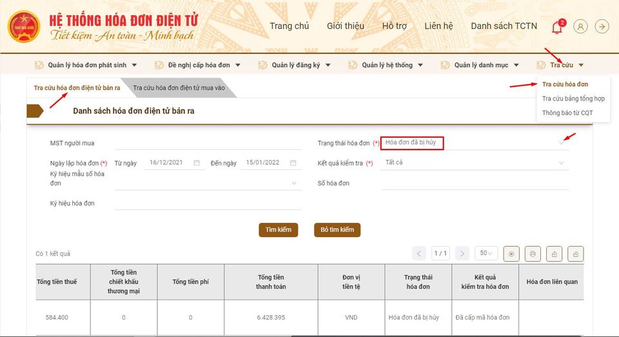Click the 'Tìm kiếm' search button
619x337 pixels.
click(279, 230)
